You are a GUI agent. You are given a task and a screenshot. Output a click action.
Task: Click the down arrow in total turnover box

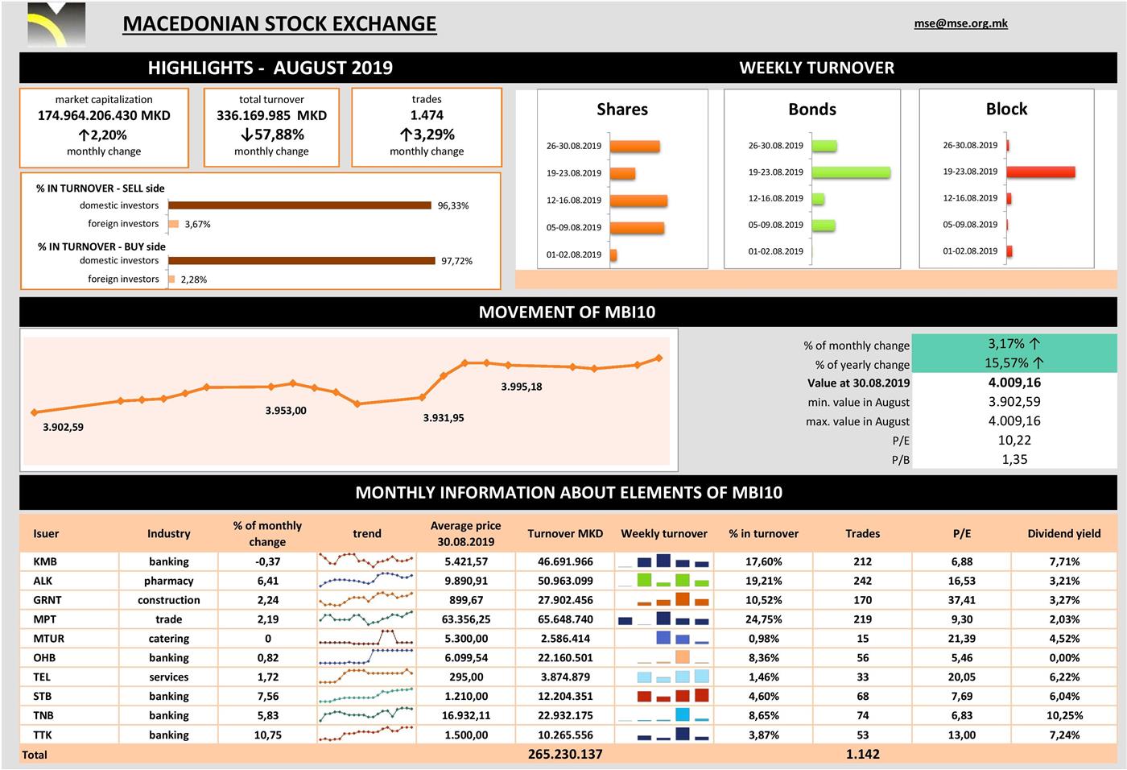pos(246,135)
